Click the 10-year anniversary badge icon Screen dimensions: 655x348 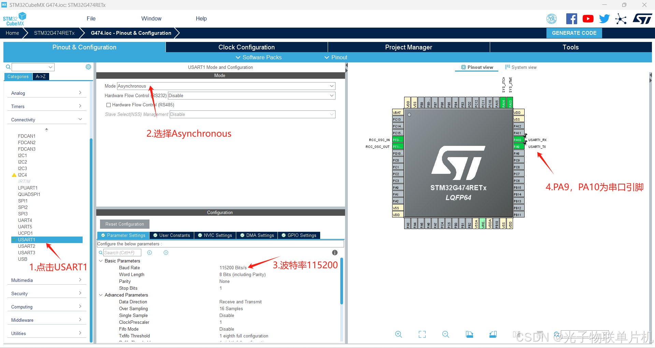point(552,19)
